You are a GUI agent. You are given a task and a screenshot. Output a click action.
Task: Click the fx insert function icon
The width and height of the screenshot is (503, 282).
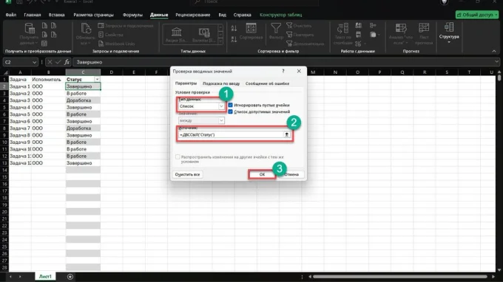(x=67, y=62)
